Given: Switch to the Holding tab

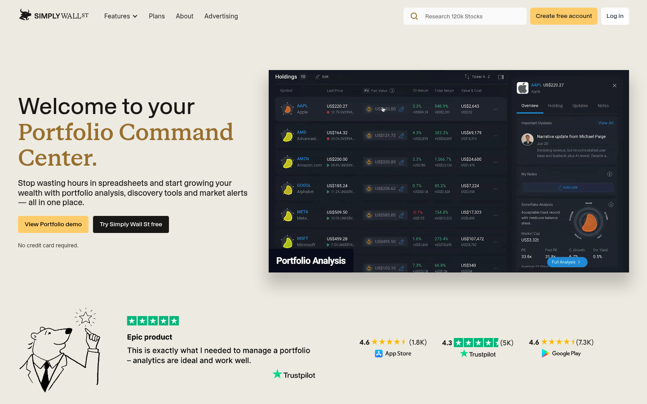Looking at the screenshot, I should coord(555,105).
